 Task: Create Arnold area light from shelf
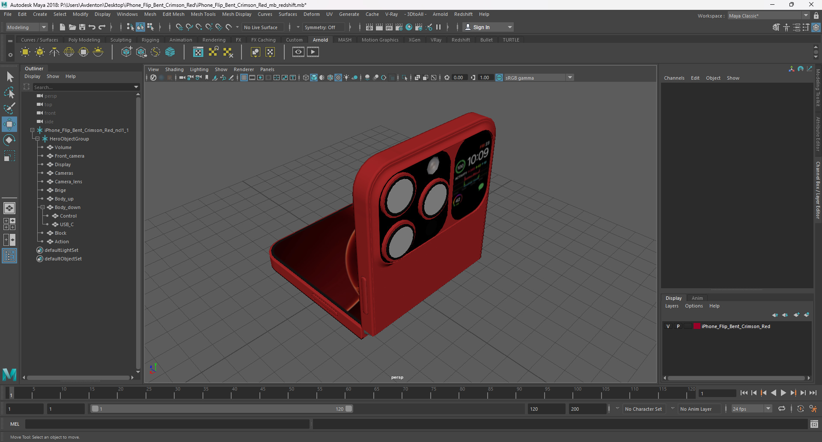coord(25,52)
